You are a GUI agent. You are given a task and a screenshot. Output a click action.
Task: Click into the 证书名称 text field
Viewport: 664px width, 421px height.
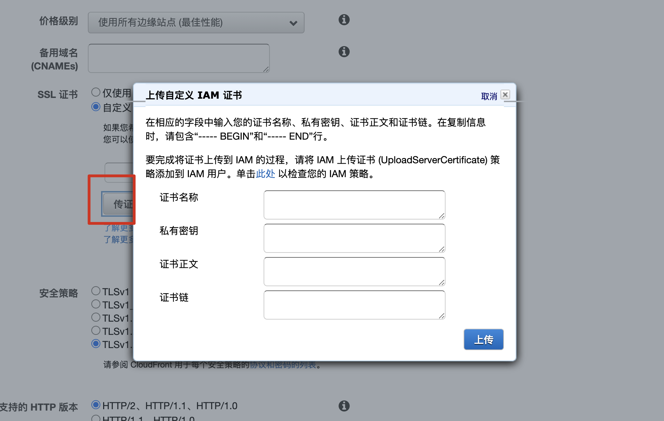pos(354,205)
